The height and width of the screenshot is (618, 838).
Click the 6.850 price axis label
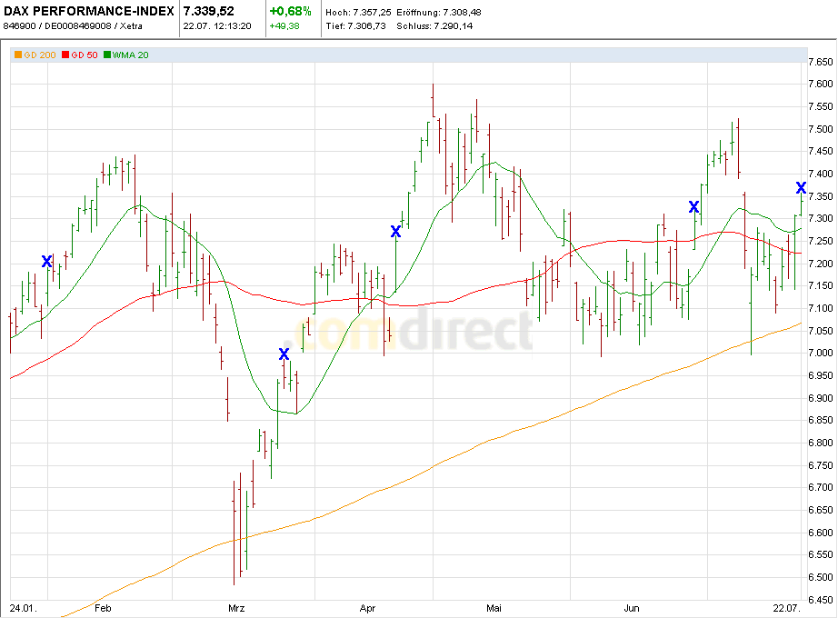[x=821, y=420]
